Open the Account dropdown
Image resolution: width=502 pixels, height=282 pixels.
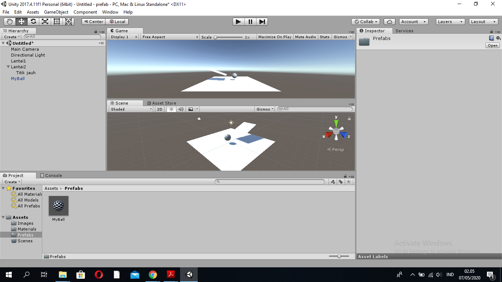(414, 22)
